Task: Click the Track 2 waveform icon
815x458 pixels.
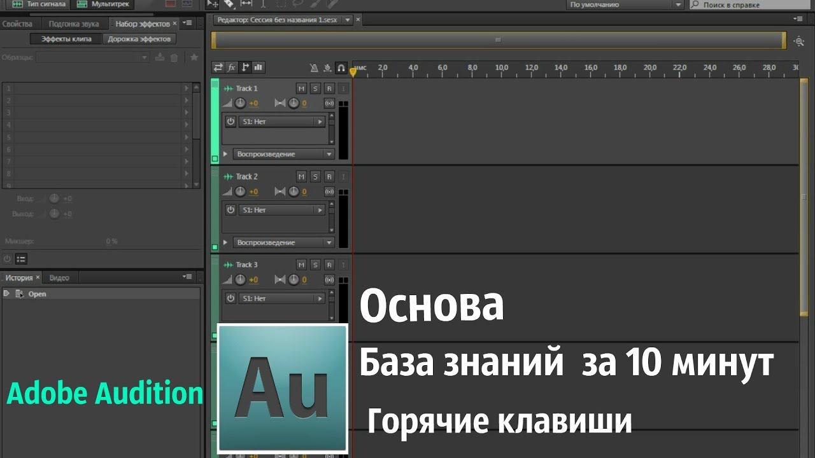Action: (x=229, y=177)
